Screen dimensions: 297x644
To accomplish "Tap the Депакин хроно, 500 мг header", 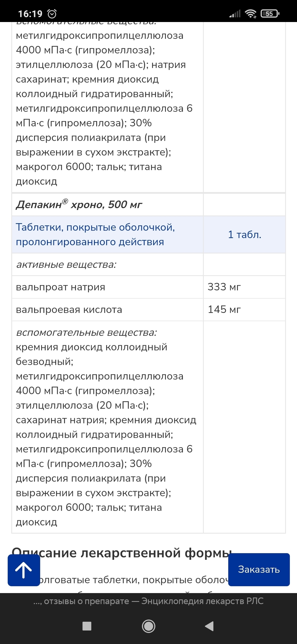I will pyautogui.click(x=79, y=205).
